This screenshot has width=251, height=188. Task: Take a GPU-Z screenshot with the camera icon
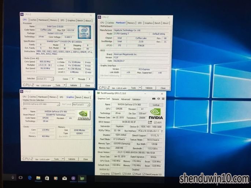(154, 99)
